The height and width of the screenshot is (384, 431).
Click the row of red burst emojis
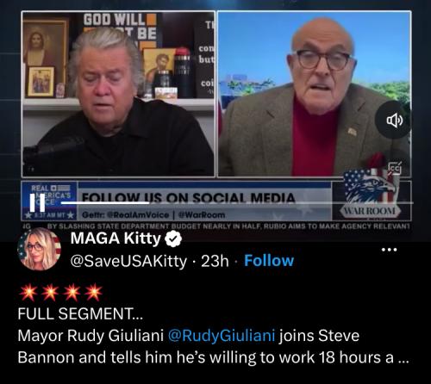60,292
